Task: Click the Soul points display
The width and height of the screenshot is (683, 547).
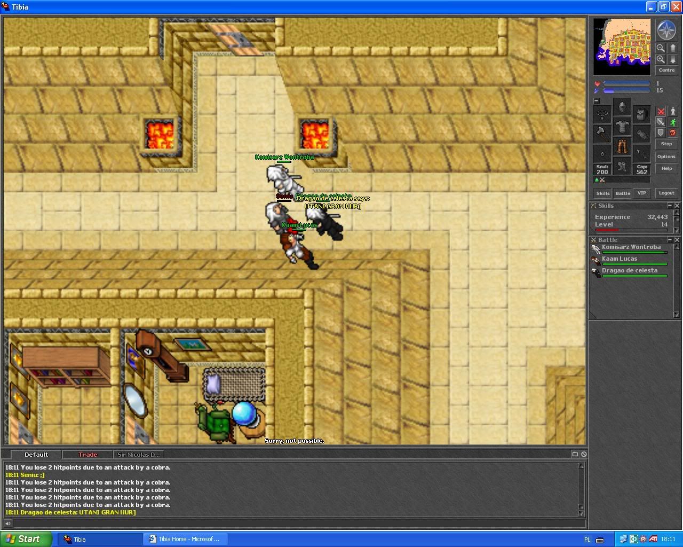Action: coord(602,169)
